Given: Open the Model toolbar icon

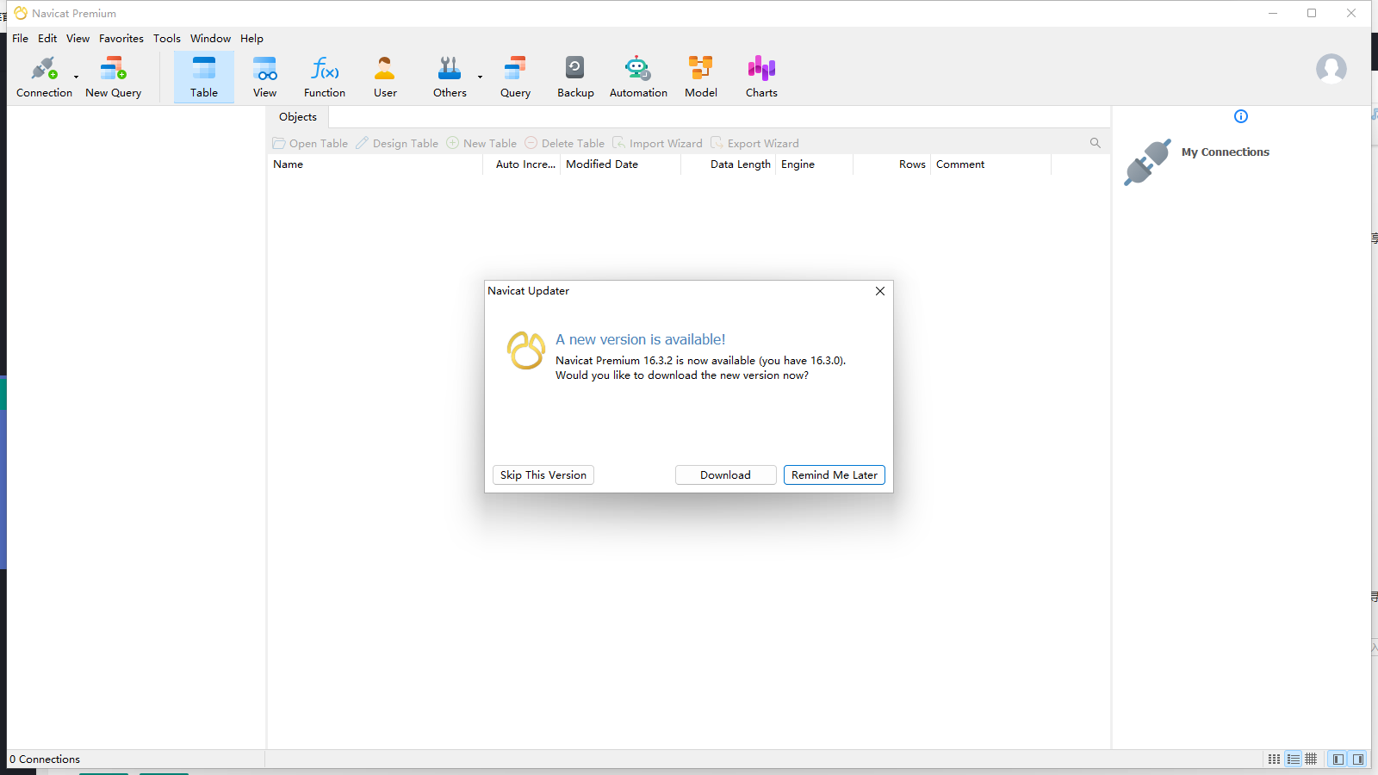Looking at the screenshot, I should (x=701, y=77).
